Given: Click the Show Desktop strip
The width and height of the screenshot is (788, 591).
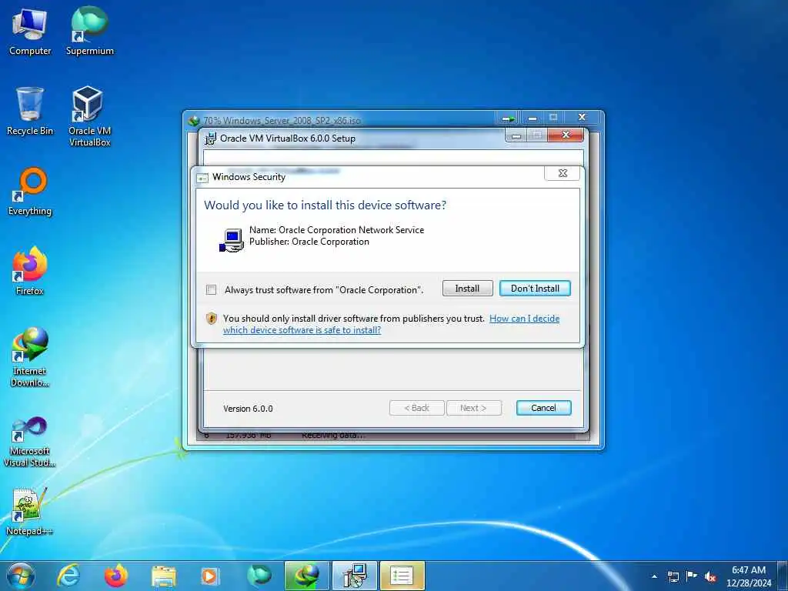Looking at the screenshot, I should pyautogui.click(x=783, y=576).
